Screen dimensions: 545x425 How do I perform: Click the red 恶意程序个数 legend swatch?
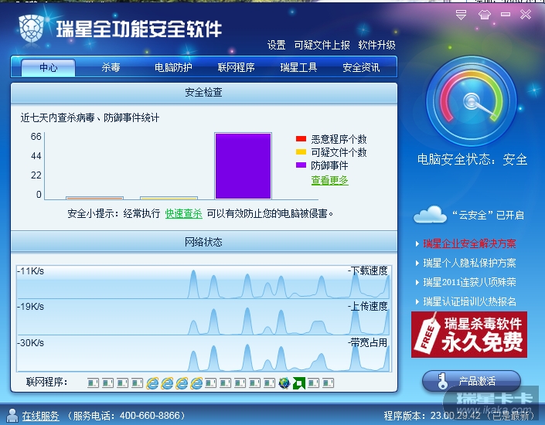click(301, 139)
